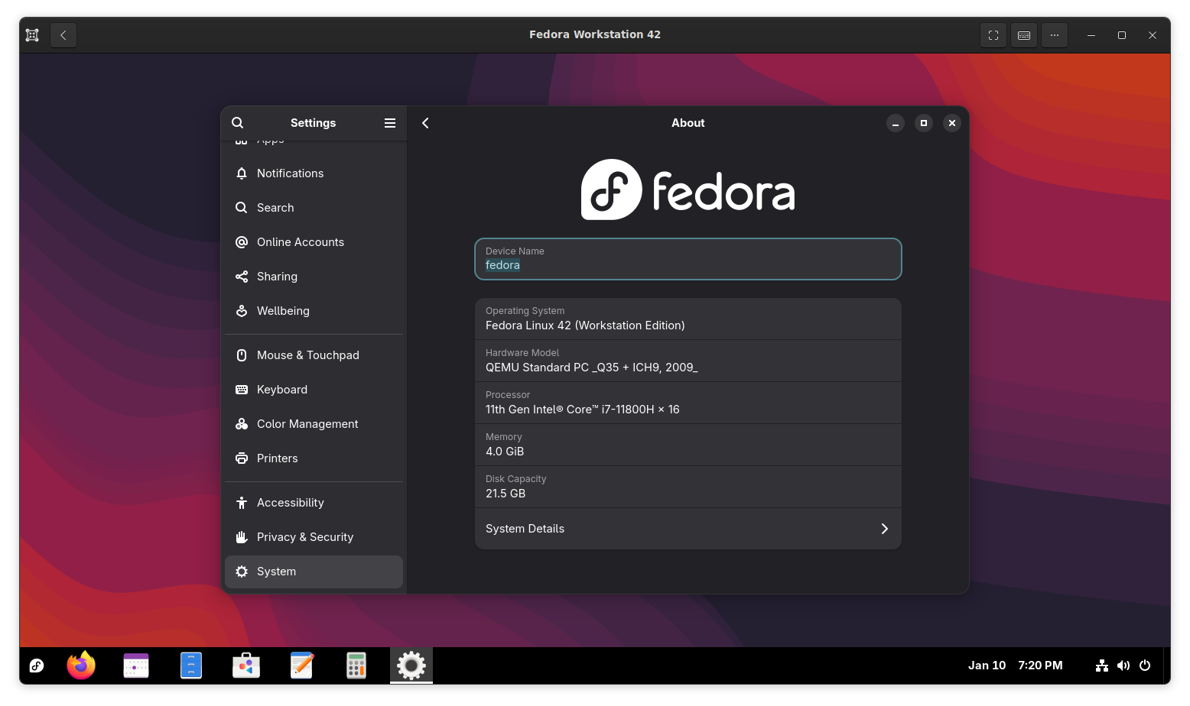Click the Device Name text field
Viewport: 1190px width, 706px height.
(x=688, y=260)
